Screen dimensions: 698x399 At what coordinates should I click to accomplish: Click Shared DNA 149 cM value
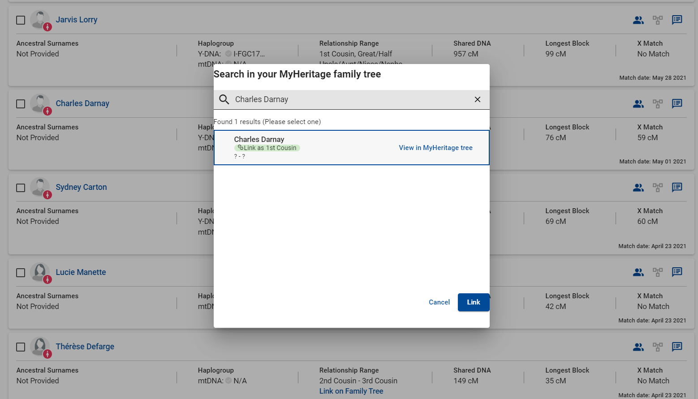click(x=466, y=381)
